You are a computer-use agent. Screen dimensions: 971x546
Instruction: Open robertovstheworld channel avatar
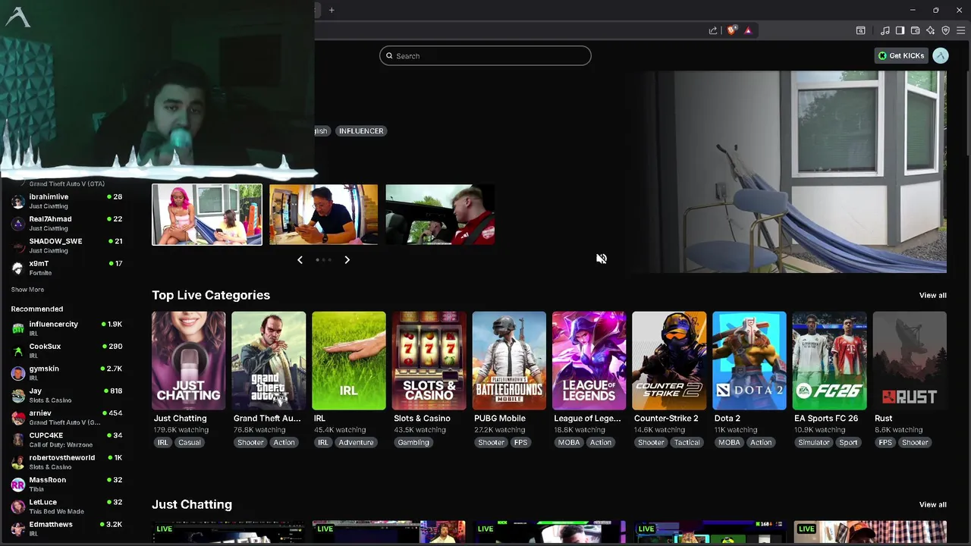(18, 462)
